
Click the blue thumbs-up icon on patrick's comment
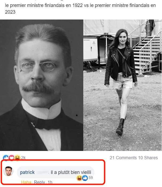tap(85, 178)
